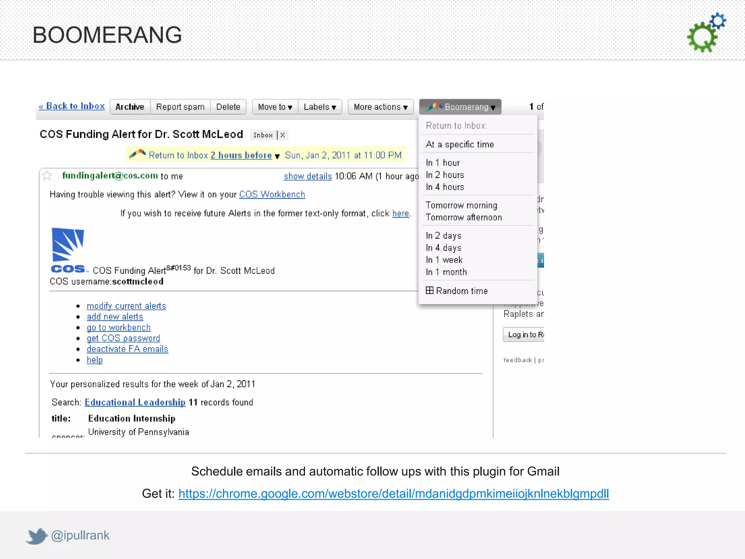
Task: Choose Tomorrow afternoon option
Action: pyautogui.click(x=464, y=217)
